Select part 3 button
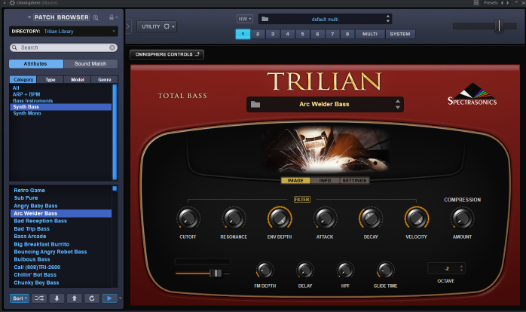The image size is (526, 312). [273, 34]
